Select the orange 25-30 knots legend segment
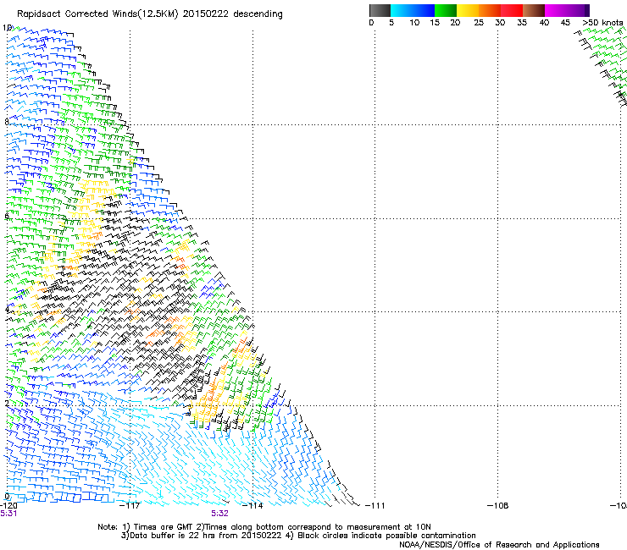Viewport: 627px width, 550px height. [x=490, y=10]
